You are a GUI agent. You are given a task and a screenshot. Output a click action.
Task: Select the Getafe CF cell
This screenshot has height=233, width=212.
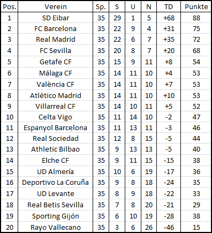coord(56,62)
